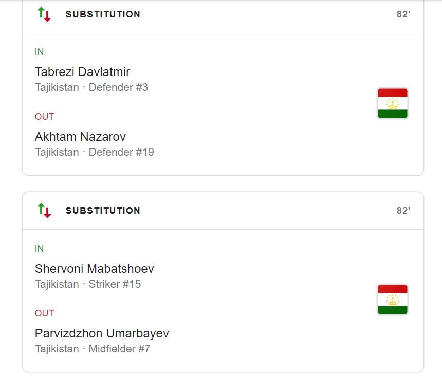Click Tajikistan flag beside Shervoni Mabatshoev substitution

coord(393,299)
